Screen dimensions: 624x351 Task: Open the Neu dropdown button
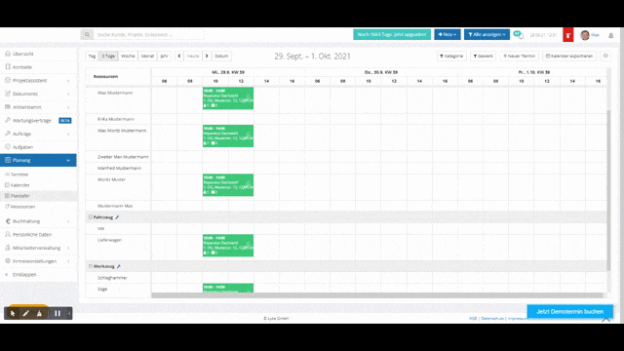(x=448, y=35)
